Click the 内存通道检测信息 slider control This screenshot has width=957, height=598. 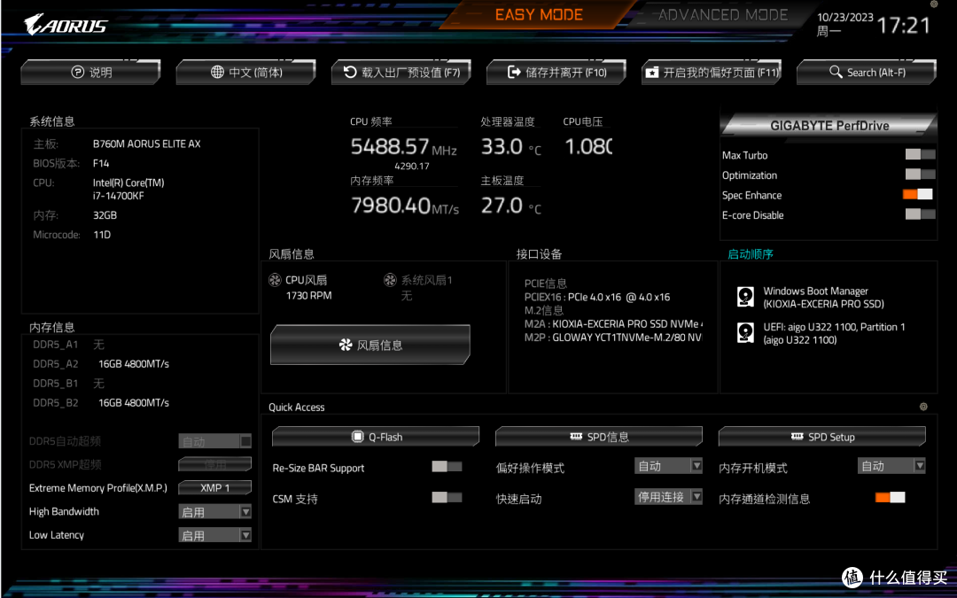891,497
